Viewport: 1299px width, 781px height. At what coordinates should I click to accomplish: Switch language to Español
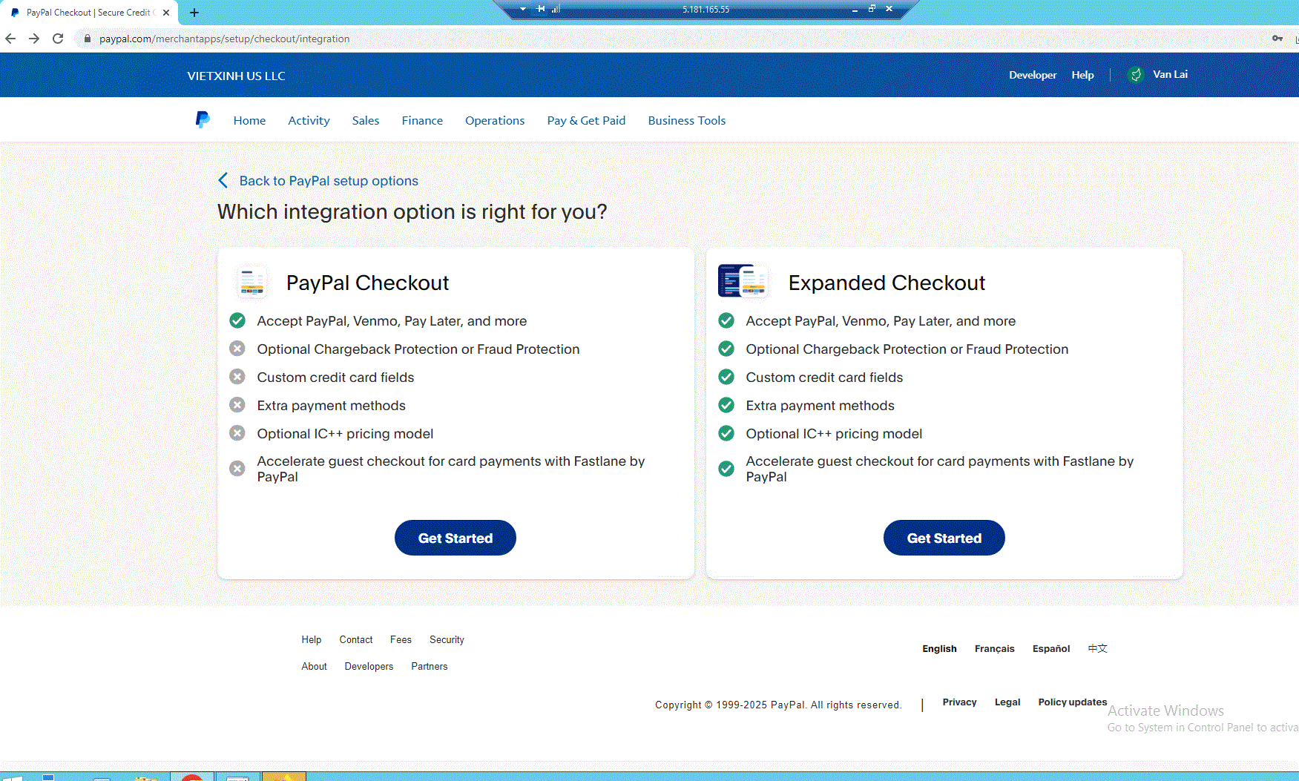click(x=1051, y=648)
